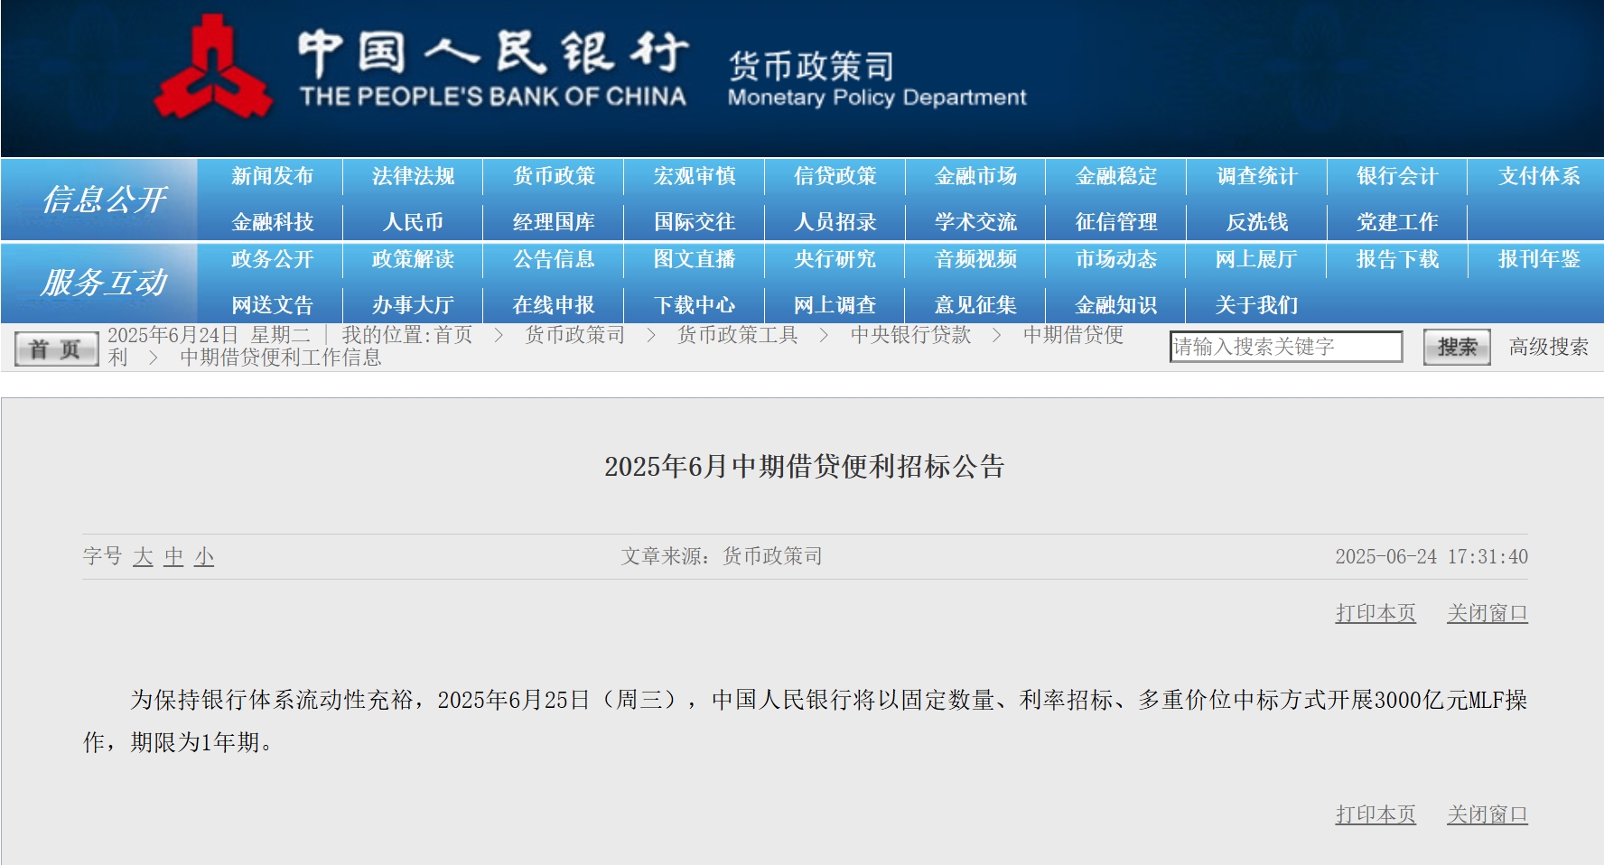Open the 金融知识 section
Viewport: 1604px width, 865px height.
(x=1116, y=305)
